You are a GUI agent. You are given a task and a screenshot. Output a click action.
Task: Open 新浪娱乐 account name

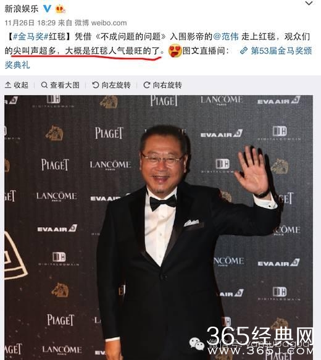22,9
